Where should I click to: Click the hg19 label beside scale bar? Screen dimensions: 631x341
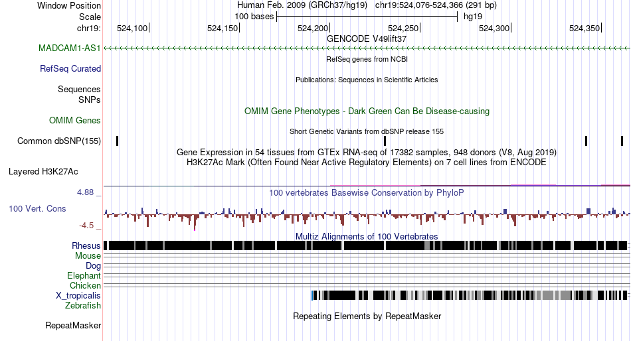pyautogui.click(x=473, y=17)
